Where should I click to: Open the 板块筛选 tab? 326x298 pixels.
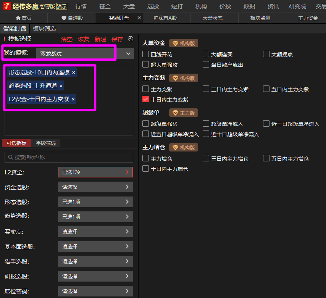[44, 29]
